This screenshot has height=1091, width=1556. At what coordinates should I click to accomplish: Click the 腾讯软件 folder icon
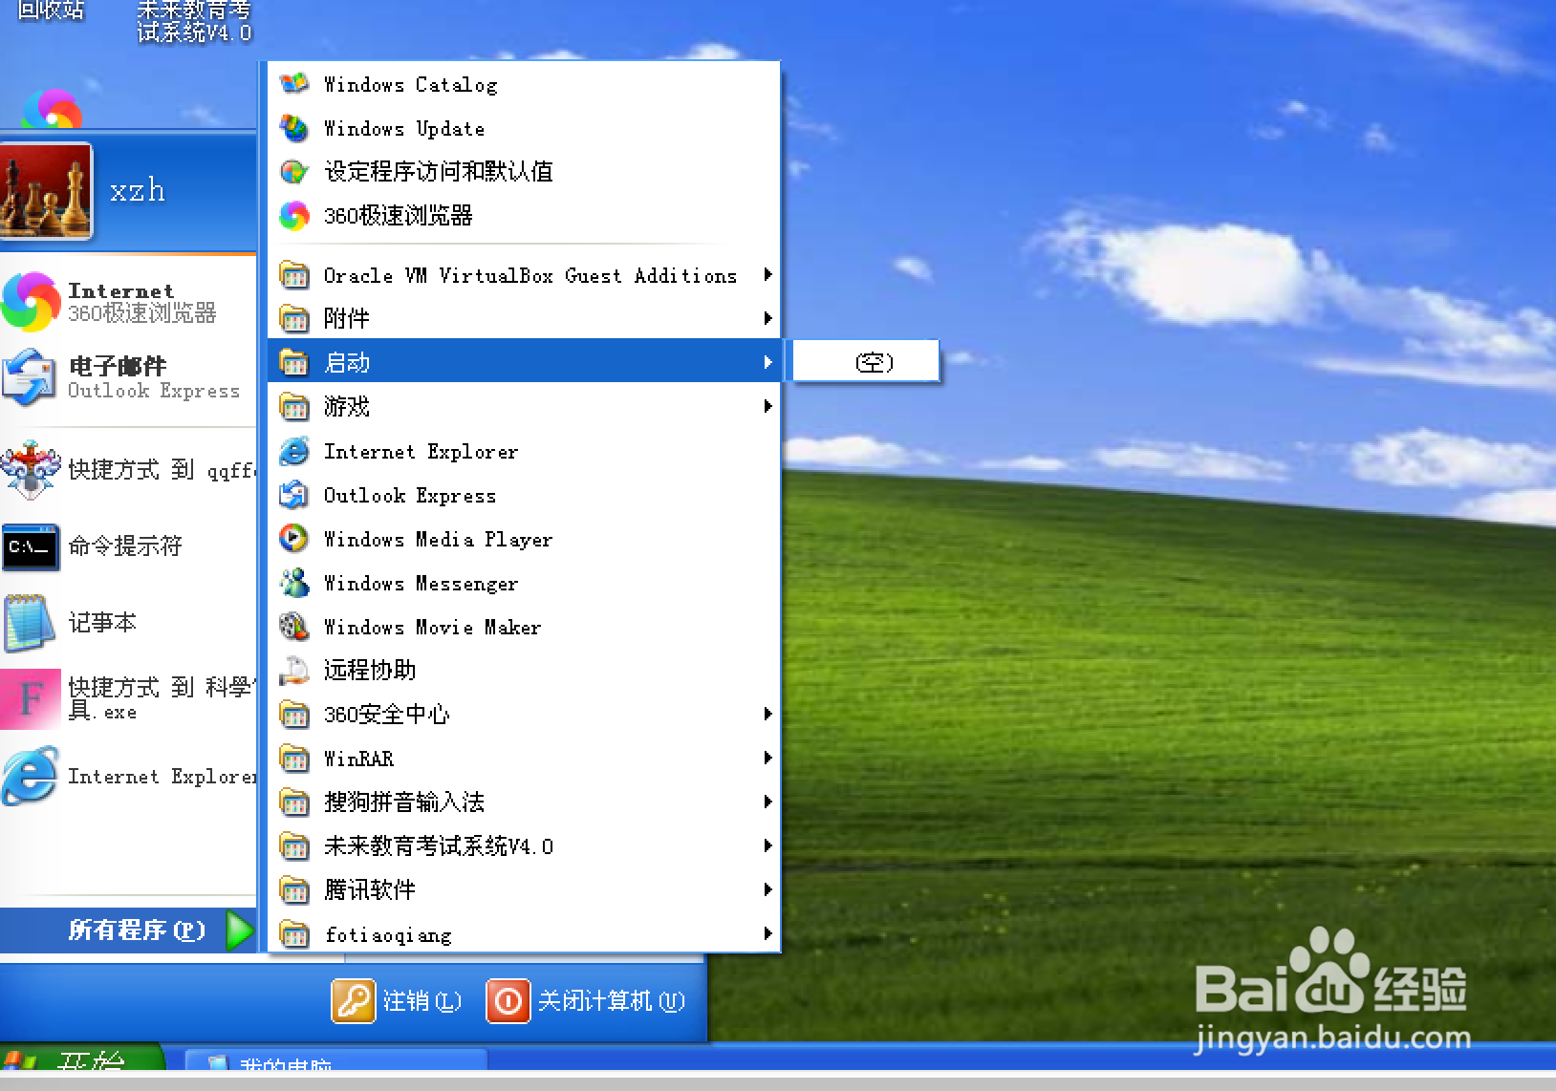pos(294,890)
